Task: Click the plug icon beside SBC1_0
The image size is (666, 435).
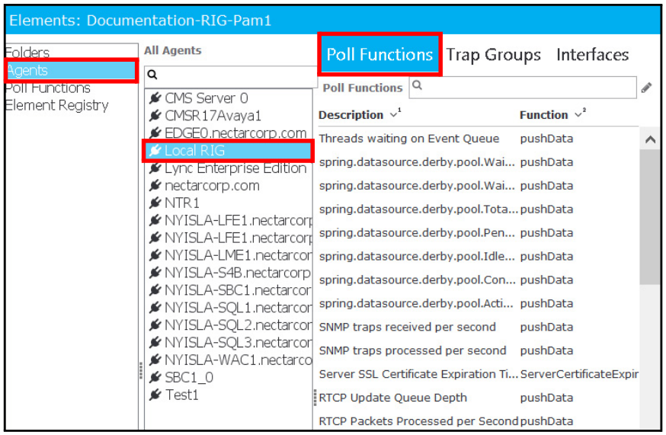Action: [x=155, y=377]
